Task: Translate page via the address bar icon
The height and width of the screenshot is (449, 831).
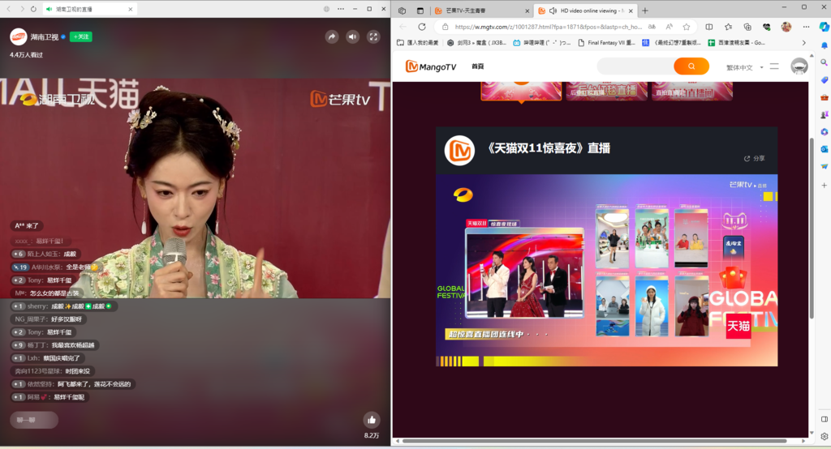Action: [x=652, y=27]
